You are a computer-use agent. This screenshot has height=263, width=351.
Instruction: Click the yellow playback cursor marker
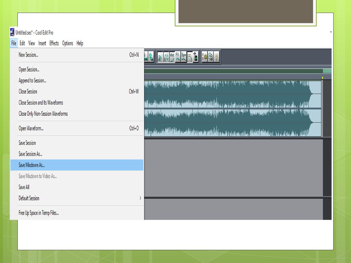[323, 78]
